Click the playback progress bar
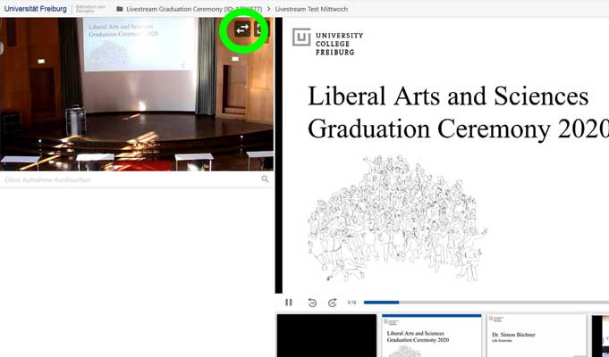This screenshot has width=609, height=357. pyautogui.click(x=486, y=303)
